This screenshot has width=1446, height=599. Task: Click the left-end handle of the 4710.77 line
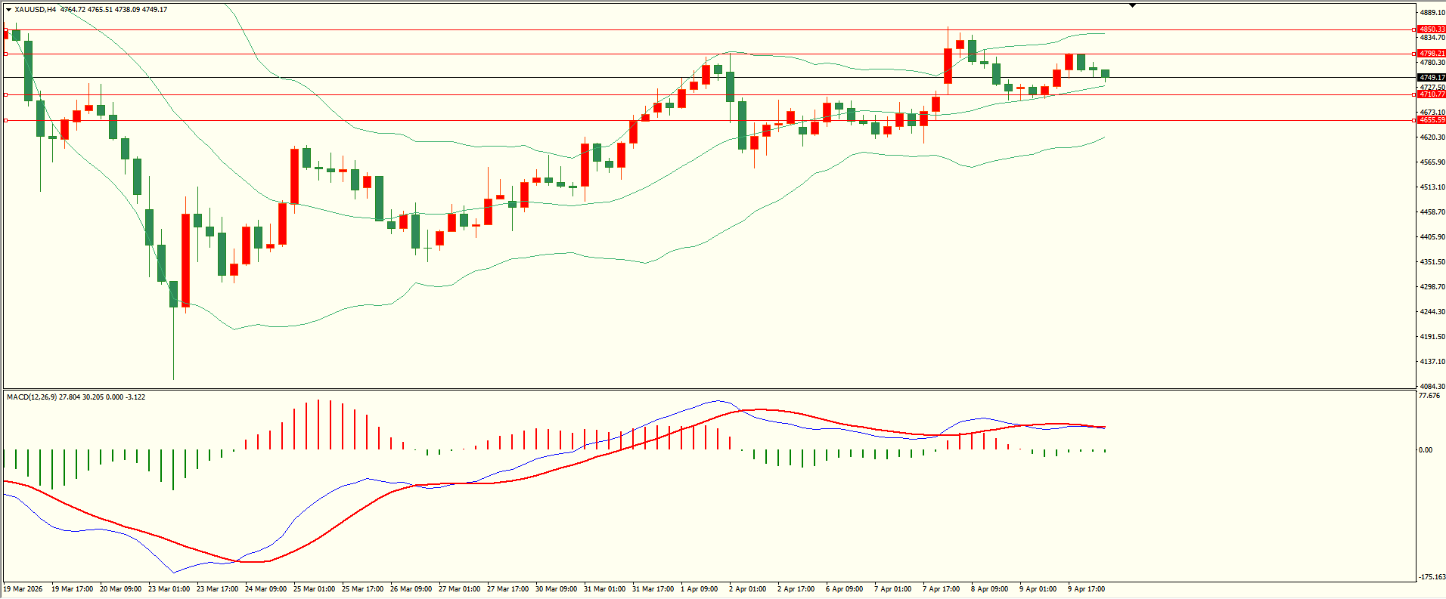tap(6, 94)
